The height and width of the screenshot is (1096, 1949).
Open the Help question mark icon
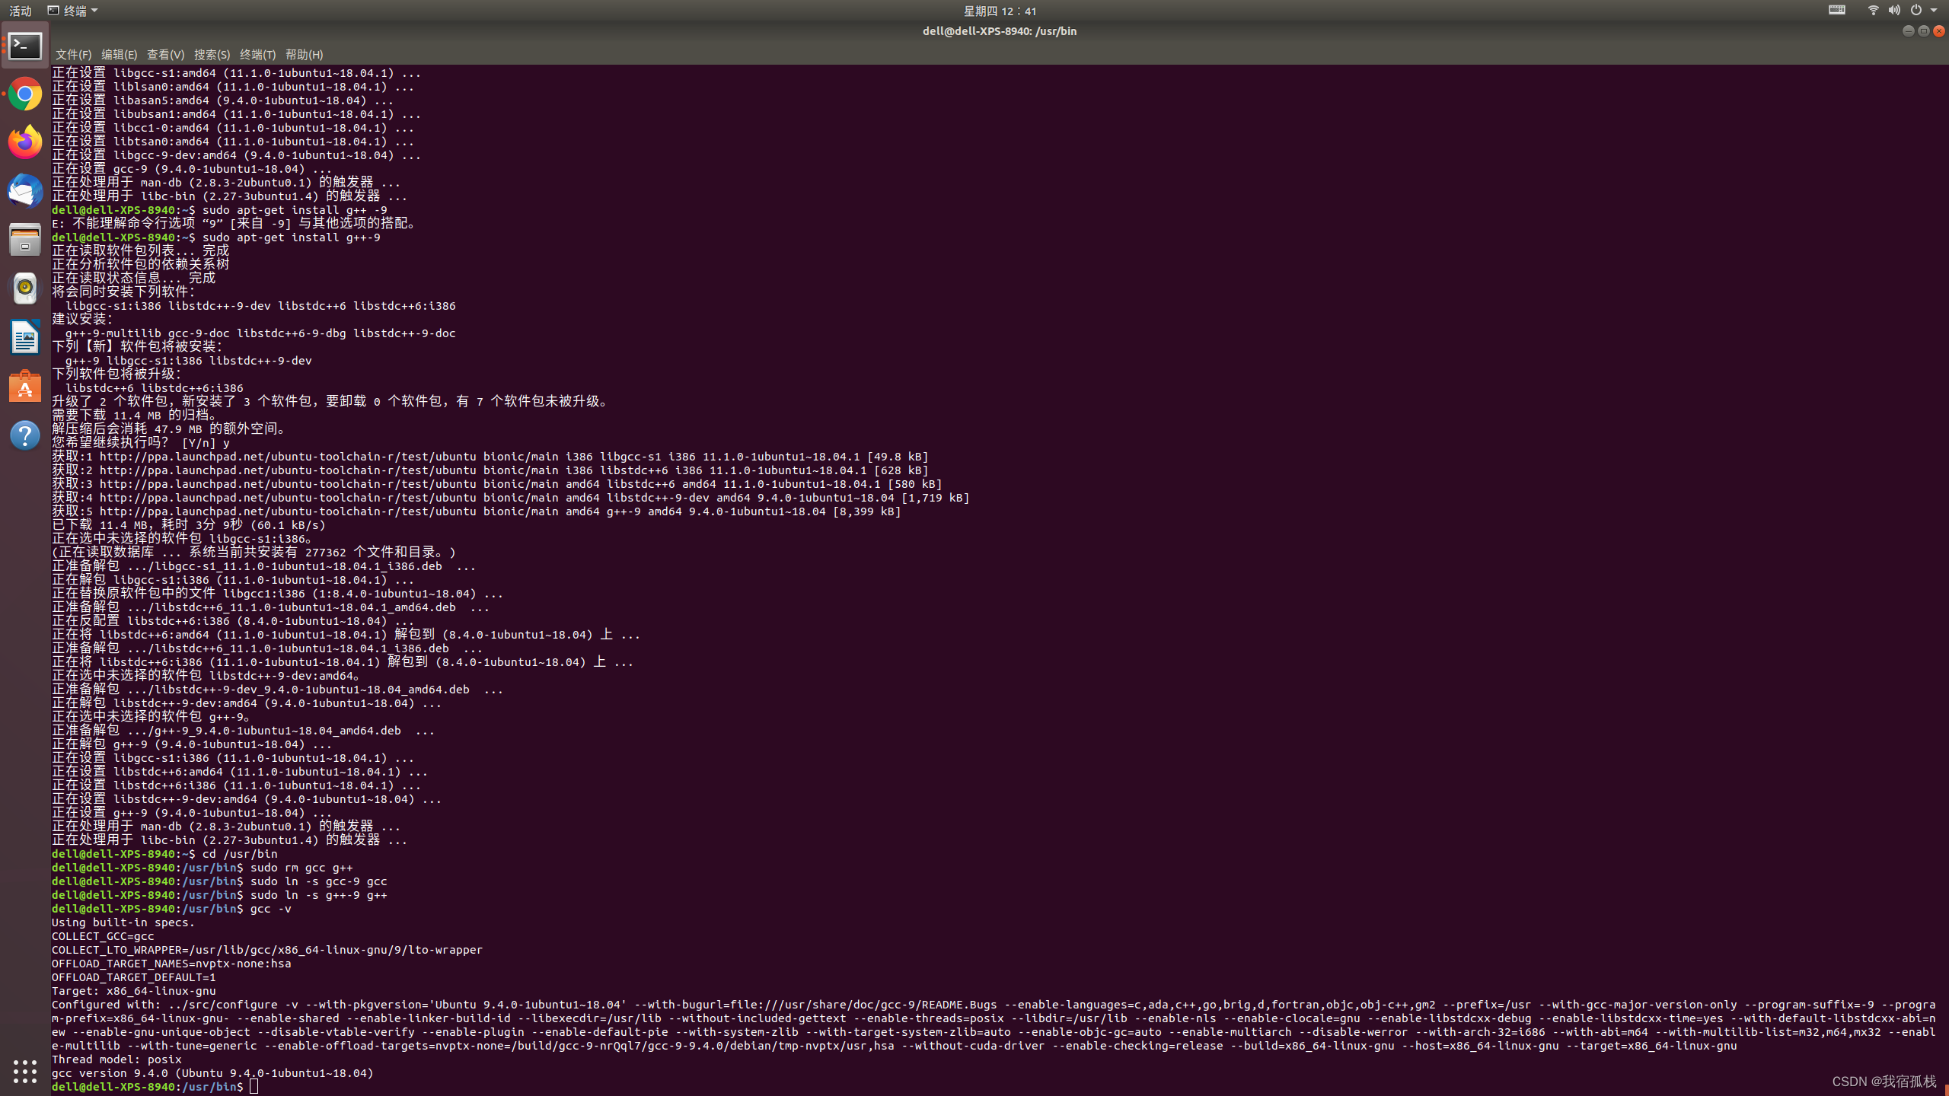point(25,435)
